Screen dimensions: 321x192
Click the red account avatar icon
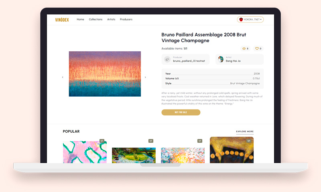[241, 19]
